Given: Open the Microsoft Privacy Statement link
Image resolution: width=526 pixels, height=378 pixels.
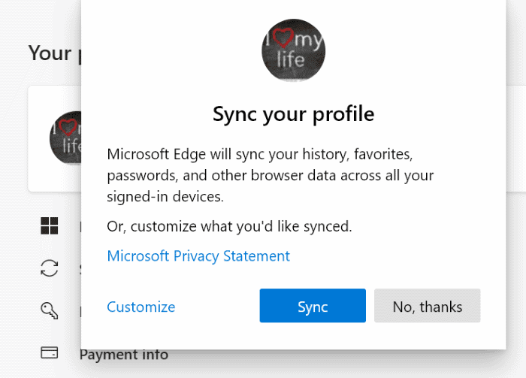Looking at the screenshot, I should click(198, 256).
